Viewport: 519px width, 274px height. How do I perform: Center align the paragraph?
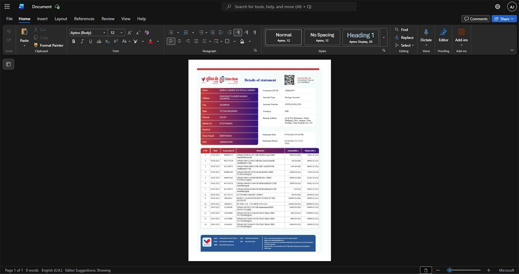pyautogui.click(x=179, y=41)
